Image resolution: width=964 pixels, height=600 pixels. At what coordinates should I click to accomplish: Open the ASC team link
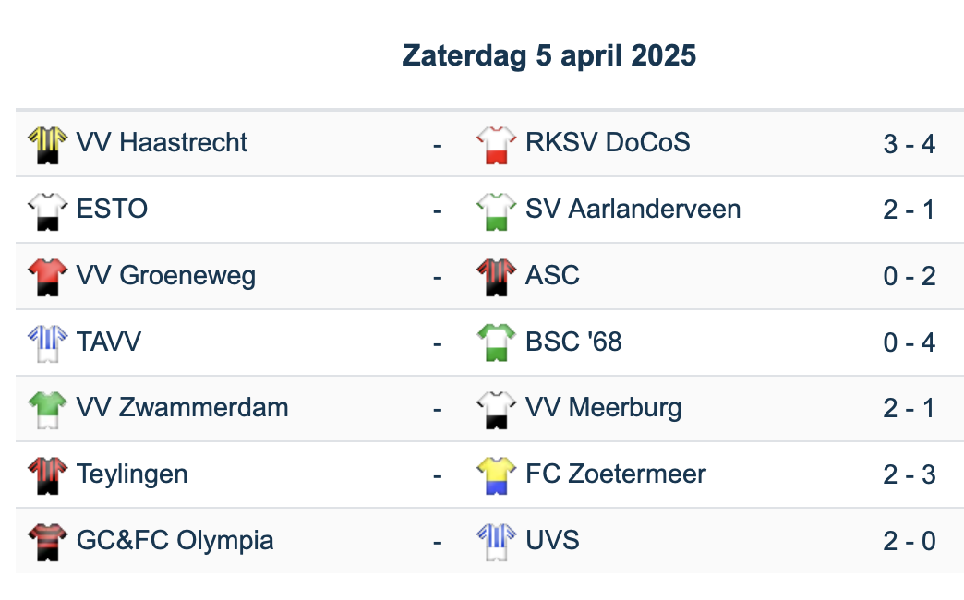pos(552,276)
